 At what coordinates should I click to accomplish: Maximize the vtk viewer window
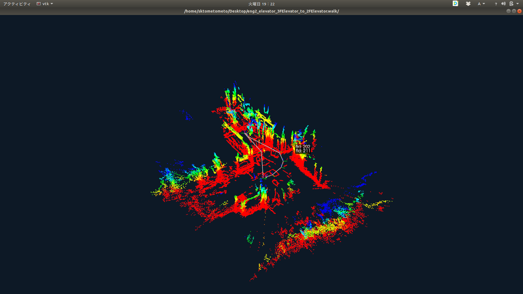pos(514,11)
